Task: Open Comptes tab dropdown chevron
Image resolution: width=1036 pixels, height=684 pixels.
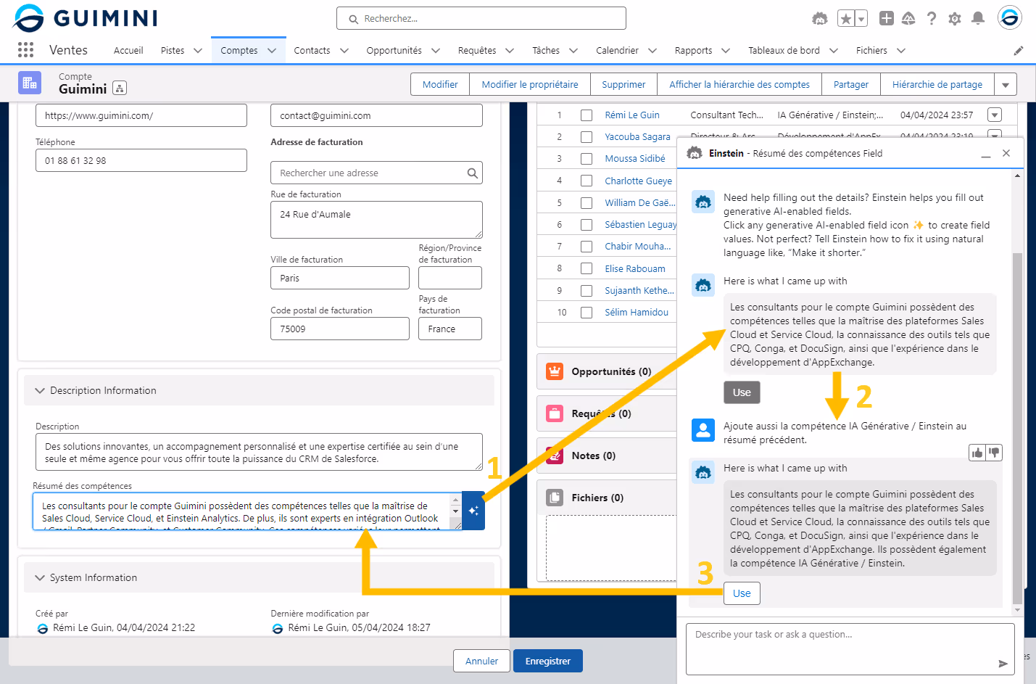Action: tap(272, 51)
